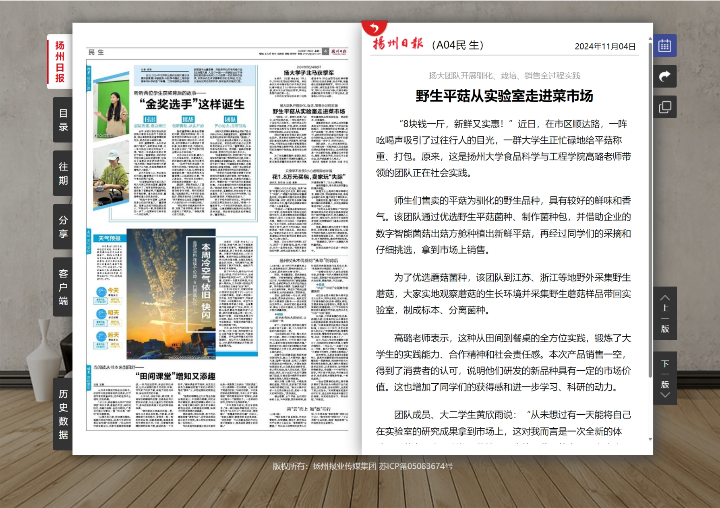Click the red back arrow badge
720x508 pixels.
coord(374,28)
